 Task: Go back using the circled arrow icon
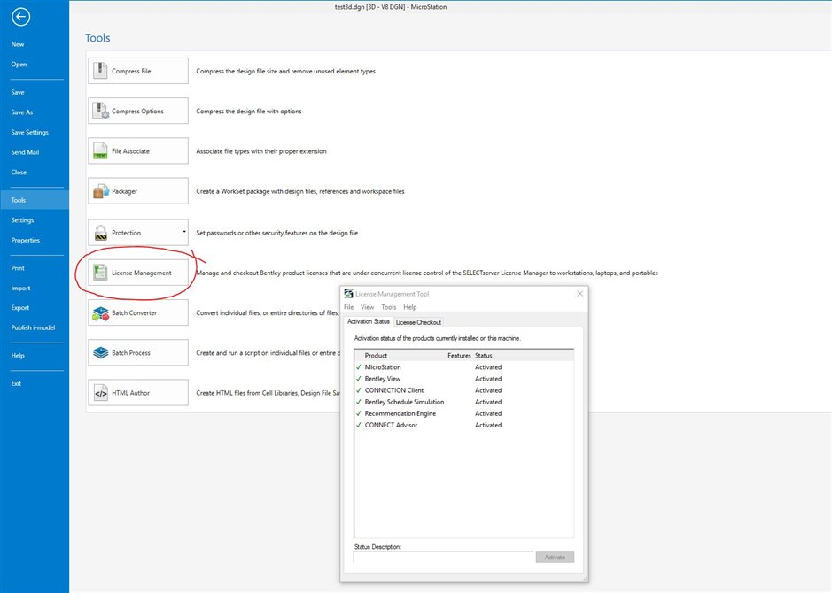coord(20,17)
